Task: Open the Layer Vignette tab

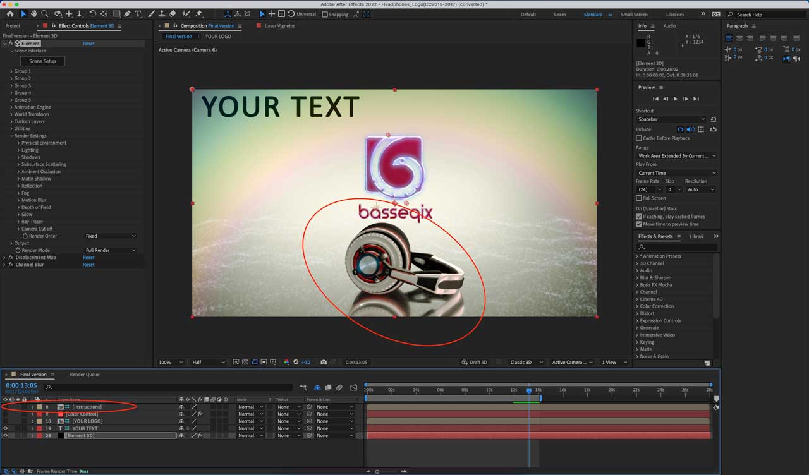Action: [279, 26]
